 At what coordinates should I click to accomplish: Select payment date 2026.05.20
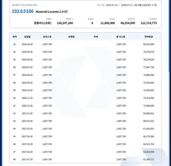27,52
